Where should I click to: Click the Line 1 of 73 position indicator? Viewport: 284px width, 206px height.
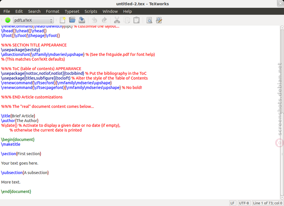pos(268,203)
